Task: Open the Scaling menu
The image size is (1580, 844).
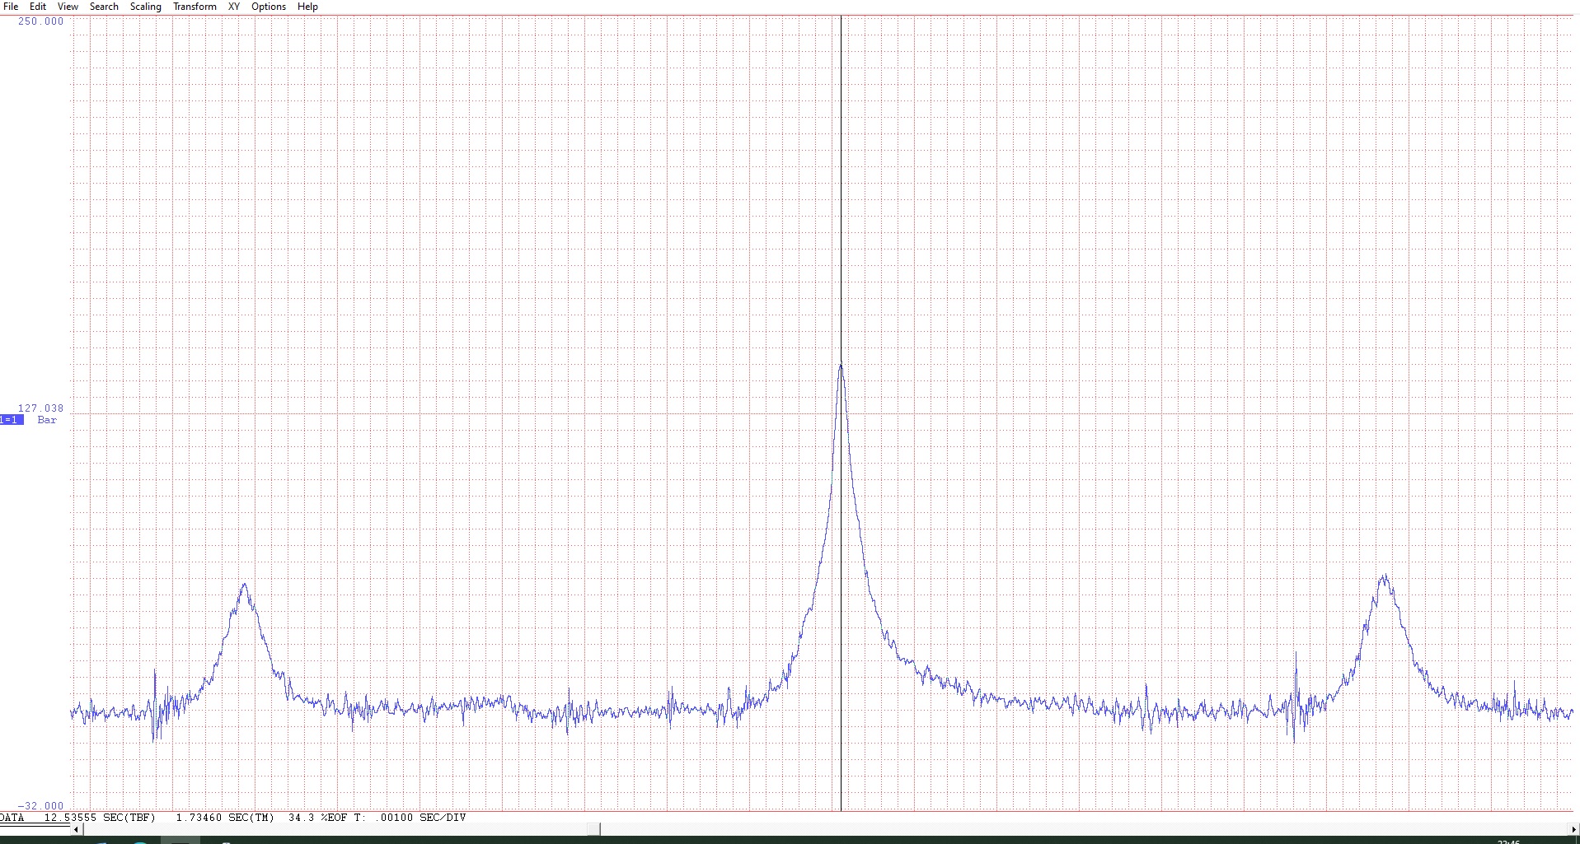Action: [146, 7]
